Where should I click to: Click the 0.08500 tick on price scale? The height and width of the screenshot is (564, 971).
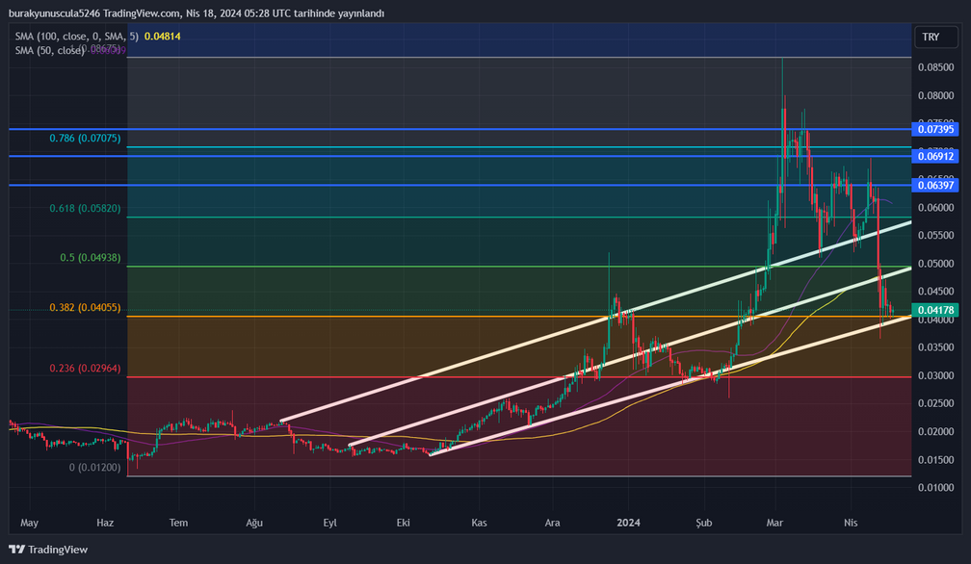pos(935,67)
